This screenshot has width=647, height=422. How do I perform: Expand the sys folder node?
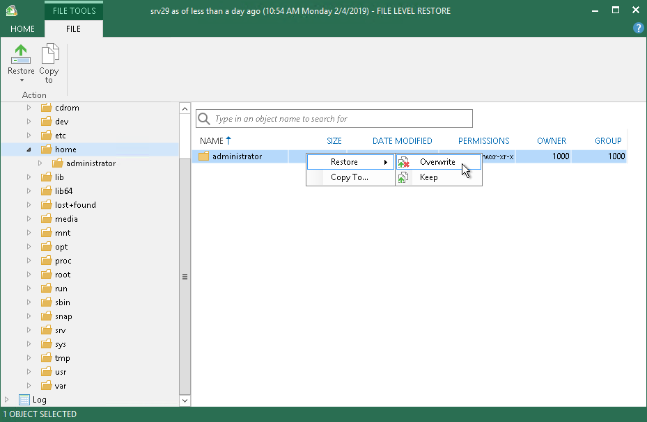pos(29,344)
